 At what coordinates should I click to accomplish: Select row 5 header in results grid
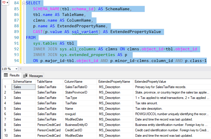point(7,109)
